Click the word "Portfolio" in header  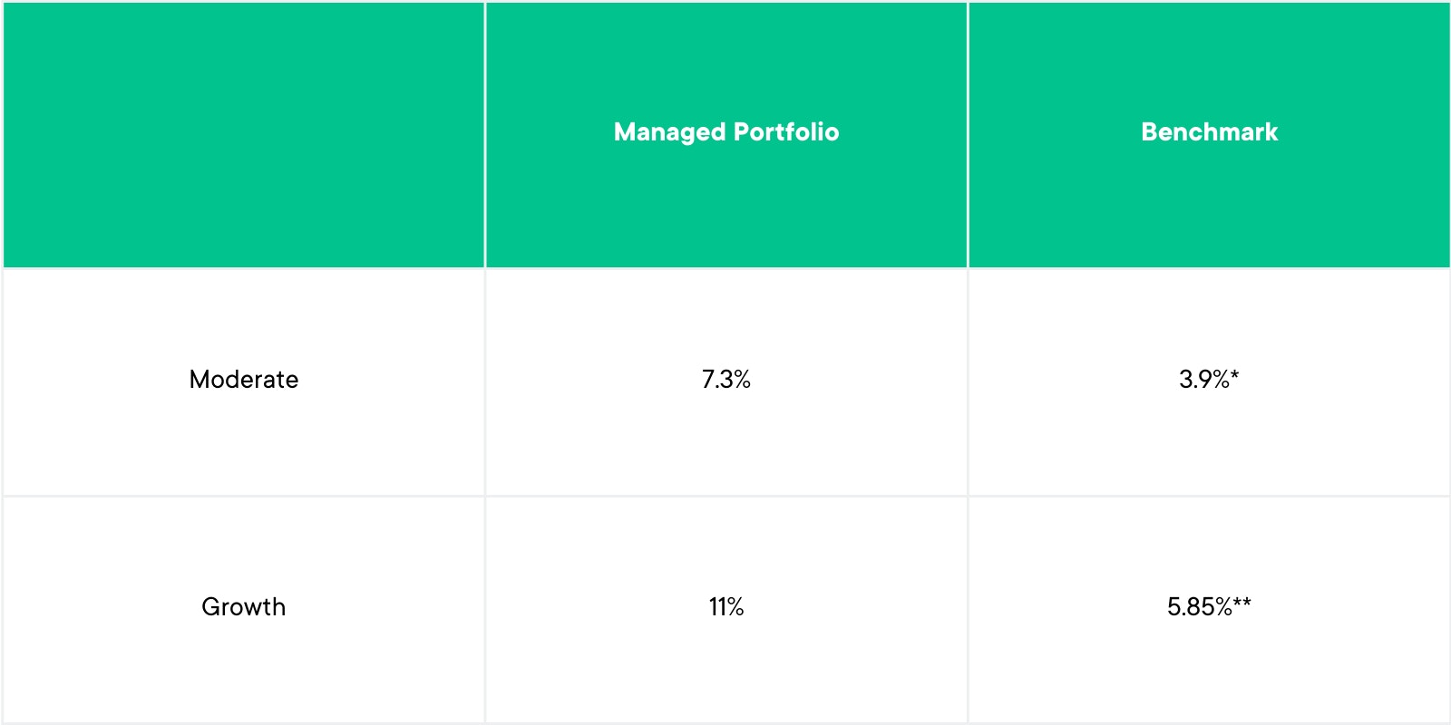[786, 132]
